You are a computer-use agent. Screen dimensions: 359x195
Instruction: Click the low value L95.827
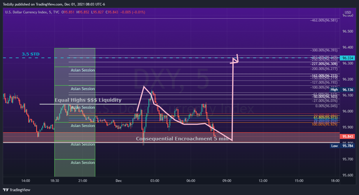[97, 12]
